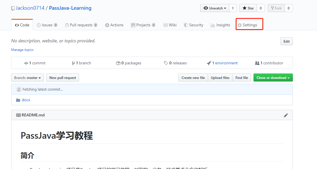
Task: Select the tag icon for 0 releases
Action: (x=166, y=63)
